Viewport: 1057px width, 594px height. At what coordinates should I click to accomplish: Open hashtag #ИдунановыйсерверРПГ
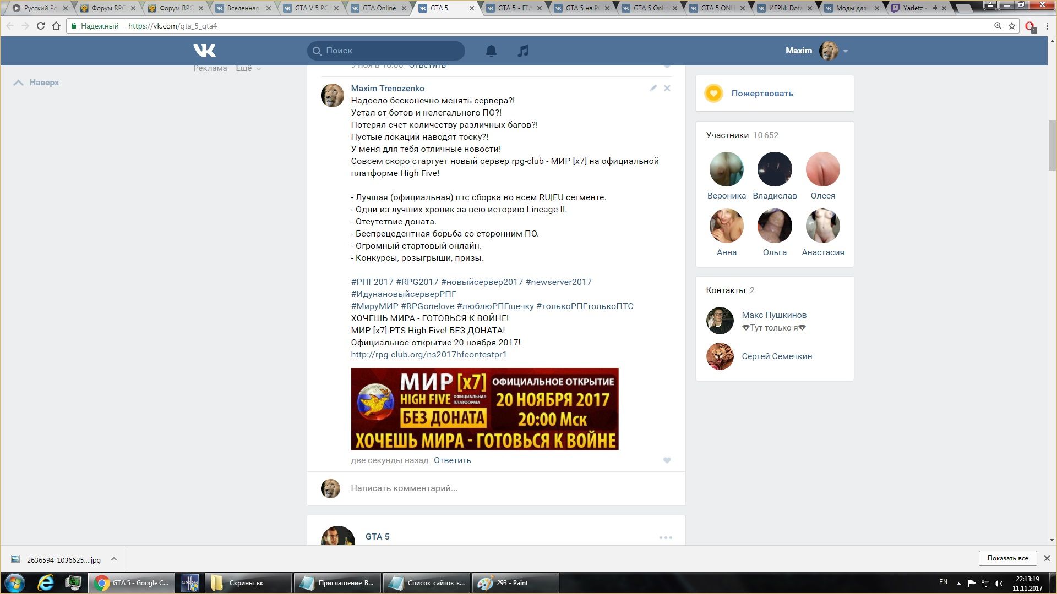pyautogui.click(x=404, y=294)
